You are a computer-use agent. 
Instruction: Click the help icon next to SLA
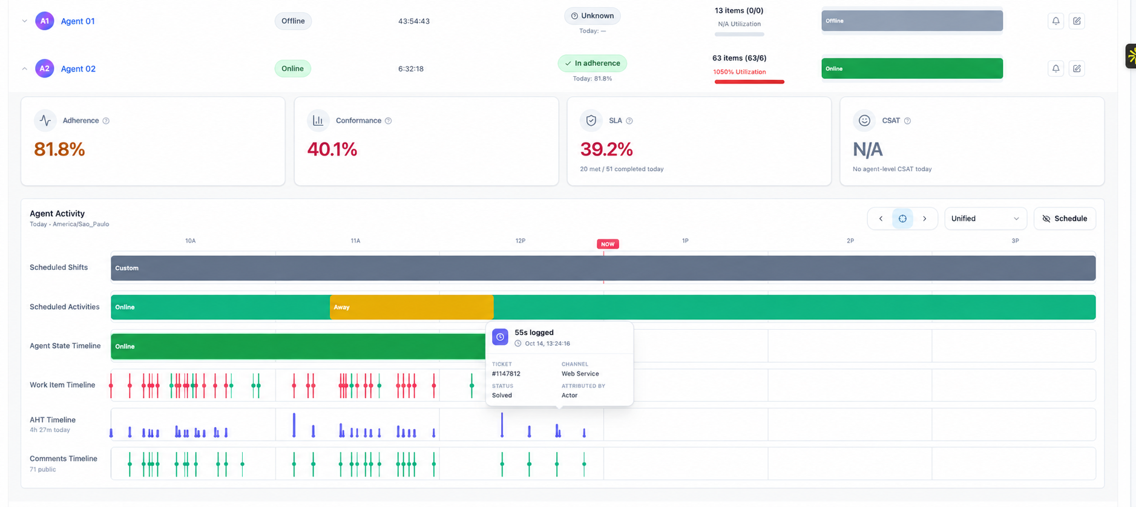pyautogui.click(x=629, y=120)
